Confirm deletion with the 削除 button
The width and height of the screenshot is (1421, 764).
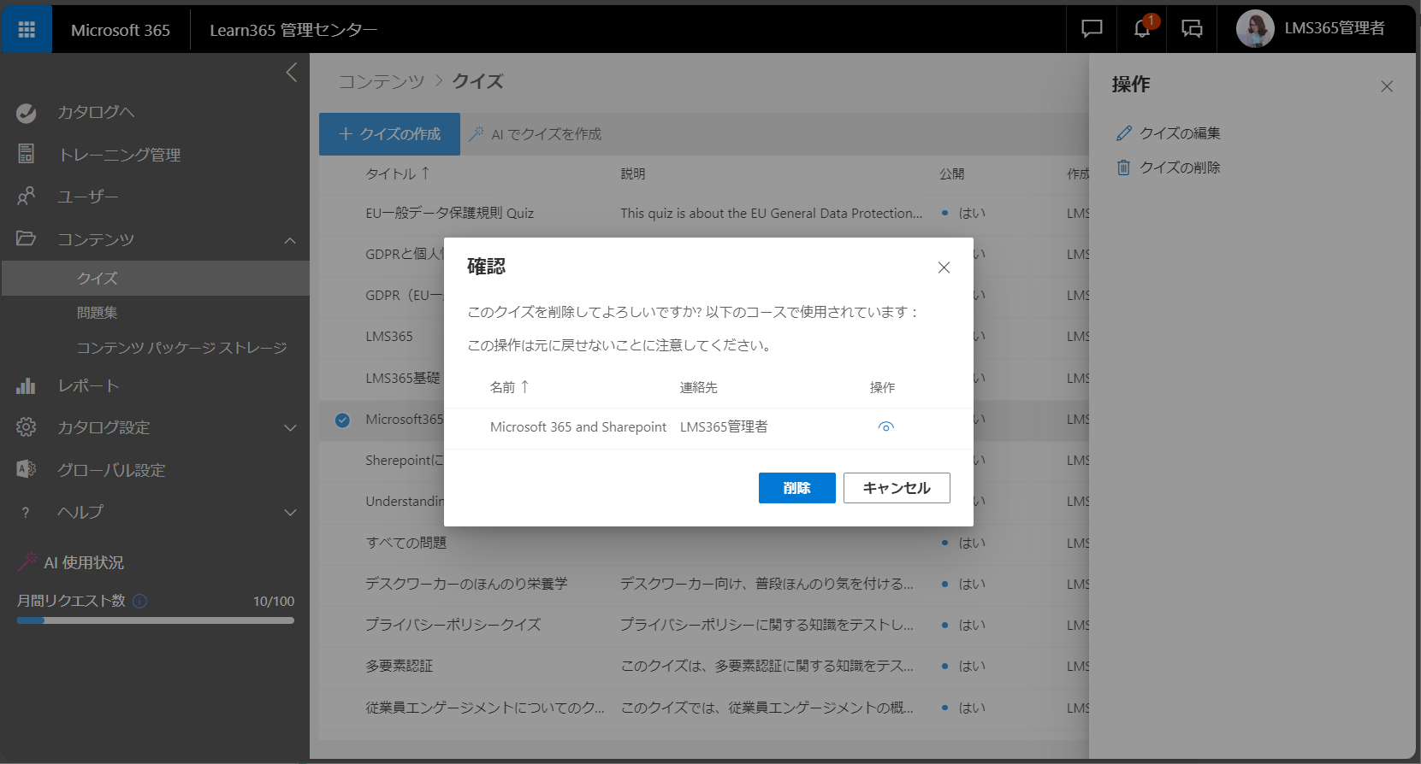[x=796, y=488]
